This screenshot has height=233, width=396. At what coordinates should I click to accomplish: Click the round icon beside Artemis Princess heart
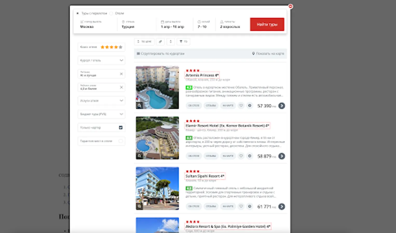[250, 106]
